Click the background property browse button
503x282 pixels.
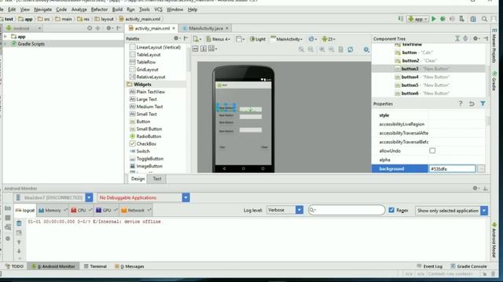coord(481,168)
